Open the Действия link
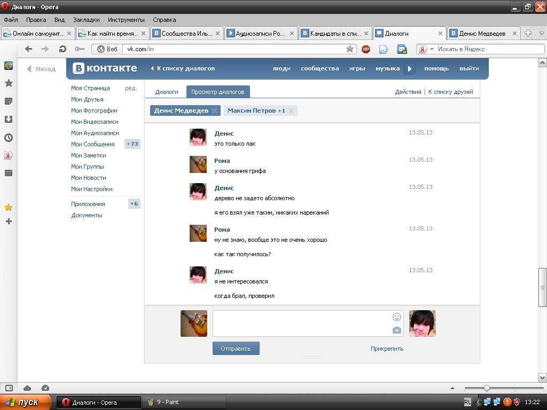The image size is (547, 410). [x=408, y=92]
